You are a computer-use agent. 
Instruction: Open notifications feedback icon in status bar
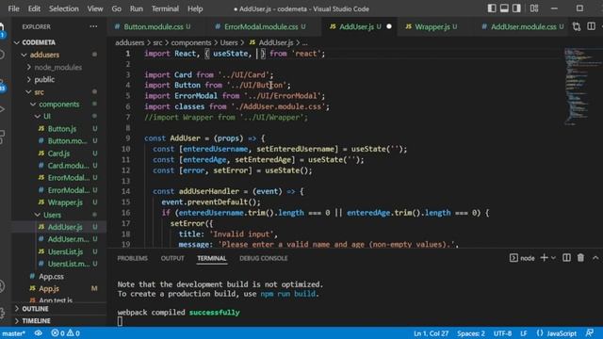point(590,333)
